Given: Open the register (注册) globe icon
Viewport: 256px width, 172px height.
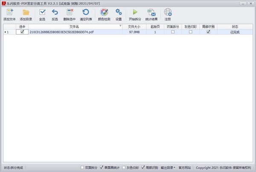Looking at the screenshot, I should point(168,12).
